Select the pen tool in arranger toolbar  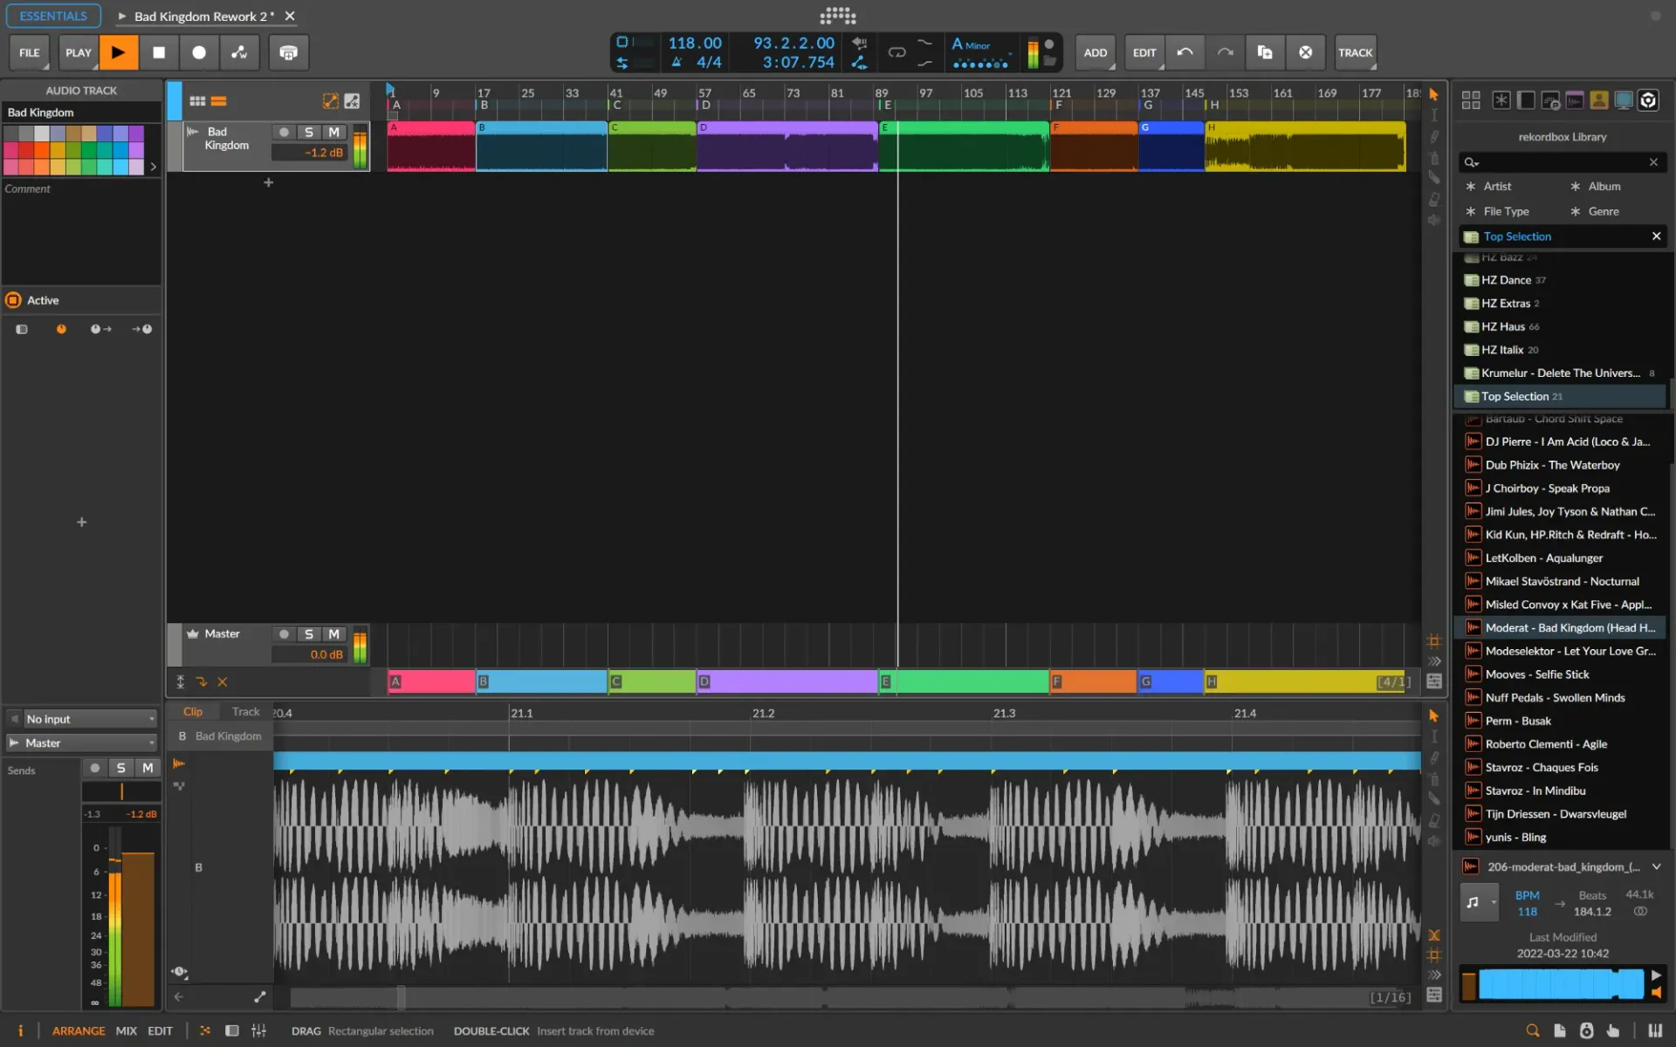tap(1433, 136)
